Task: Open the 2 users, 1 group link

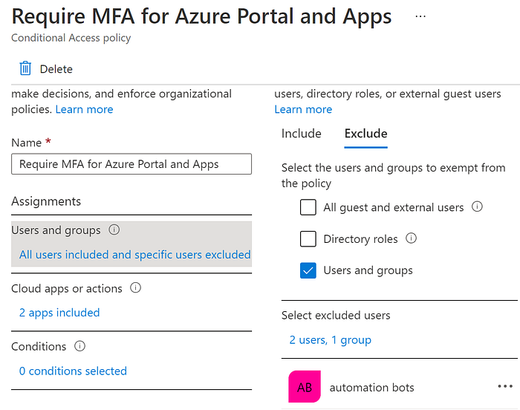Action: tap(330, 340)
